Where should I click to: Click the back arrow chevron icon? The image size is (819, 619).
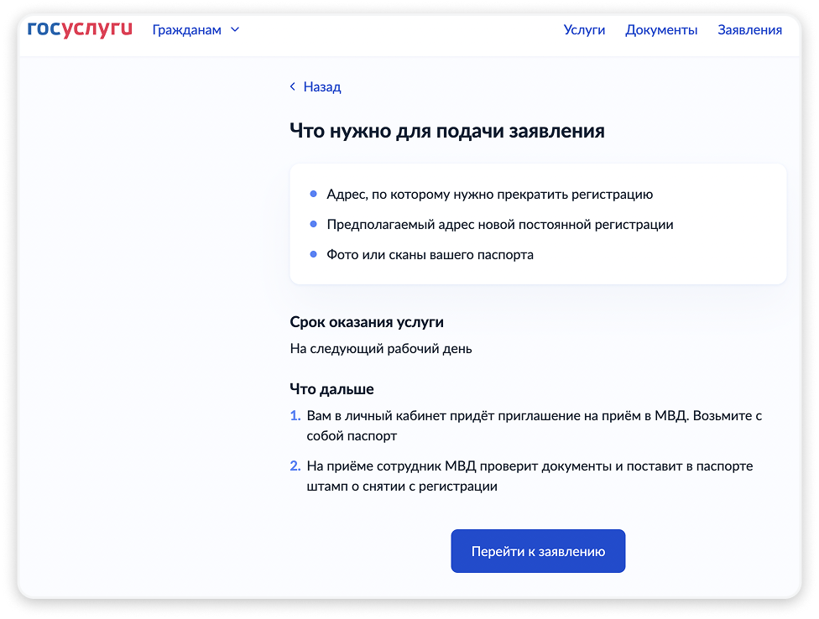[x=293, y=86]
